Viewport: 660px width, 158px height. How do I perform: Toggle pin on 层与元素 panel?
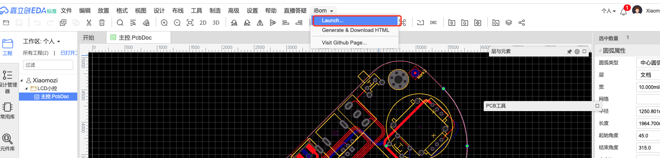[x=569, y=52]
